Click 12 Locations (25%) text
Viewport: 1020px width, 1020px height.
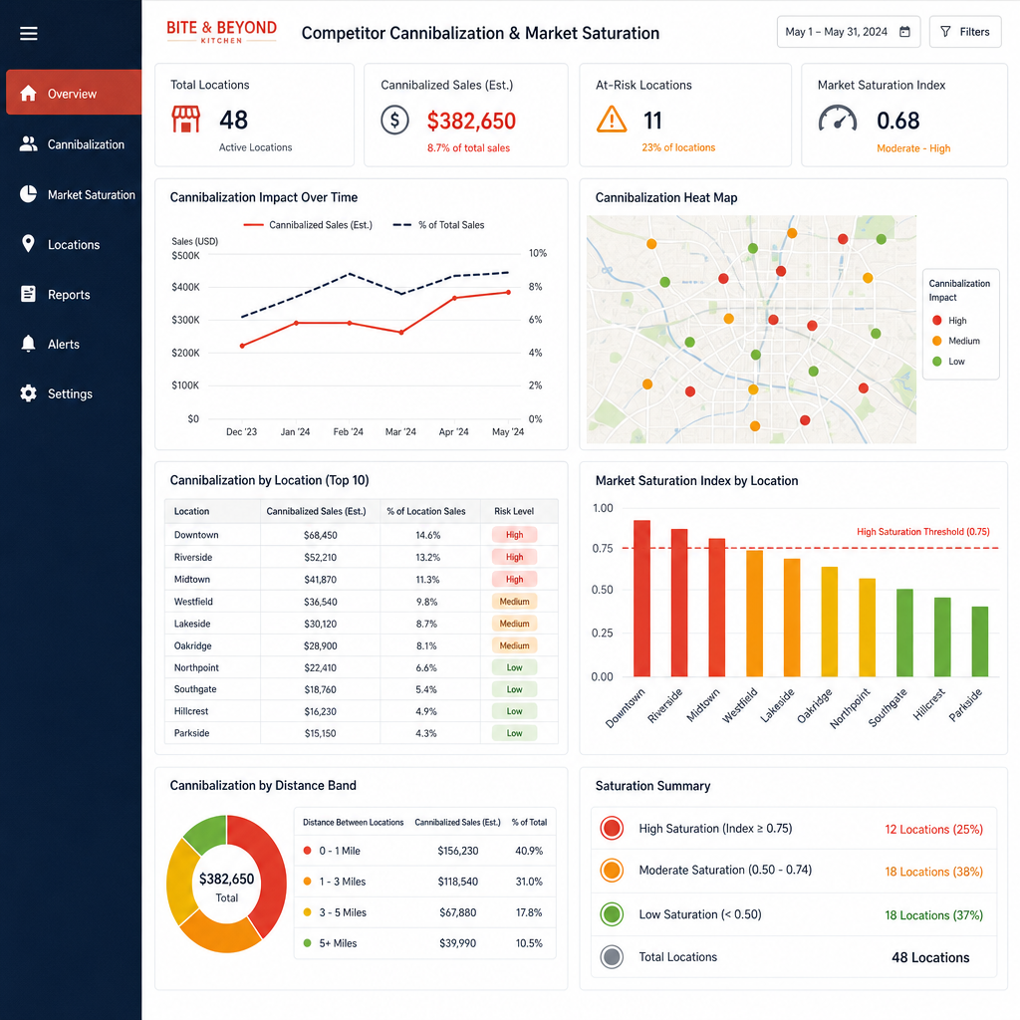933,829
